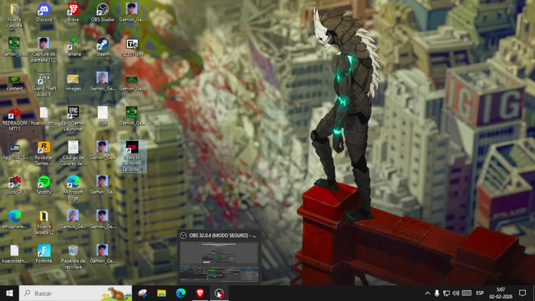The image size is (535, 301).
Task: Select the 7z2501-x64 installer icon
Action: [132, 47]
